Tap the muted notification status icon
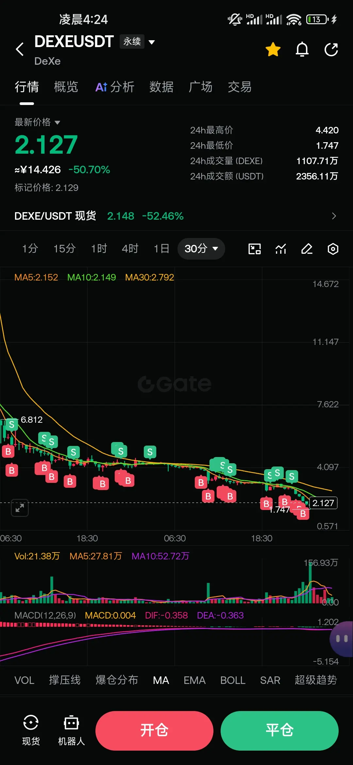 pyautogui.click(x=235, y=19)
